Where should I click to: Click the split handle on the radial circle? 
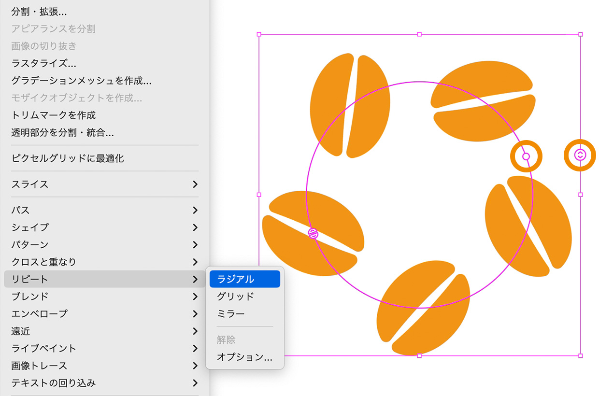[x=314, y=234]
